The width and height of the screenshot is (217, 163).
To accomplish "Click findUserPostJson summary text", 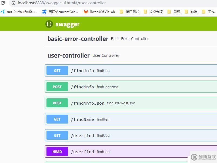I will click(x=121, y=103).
